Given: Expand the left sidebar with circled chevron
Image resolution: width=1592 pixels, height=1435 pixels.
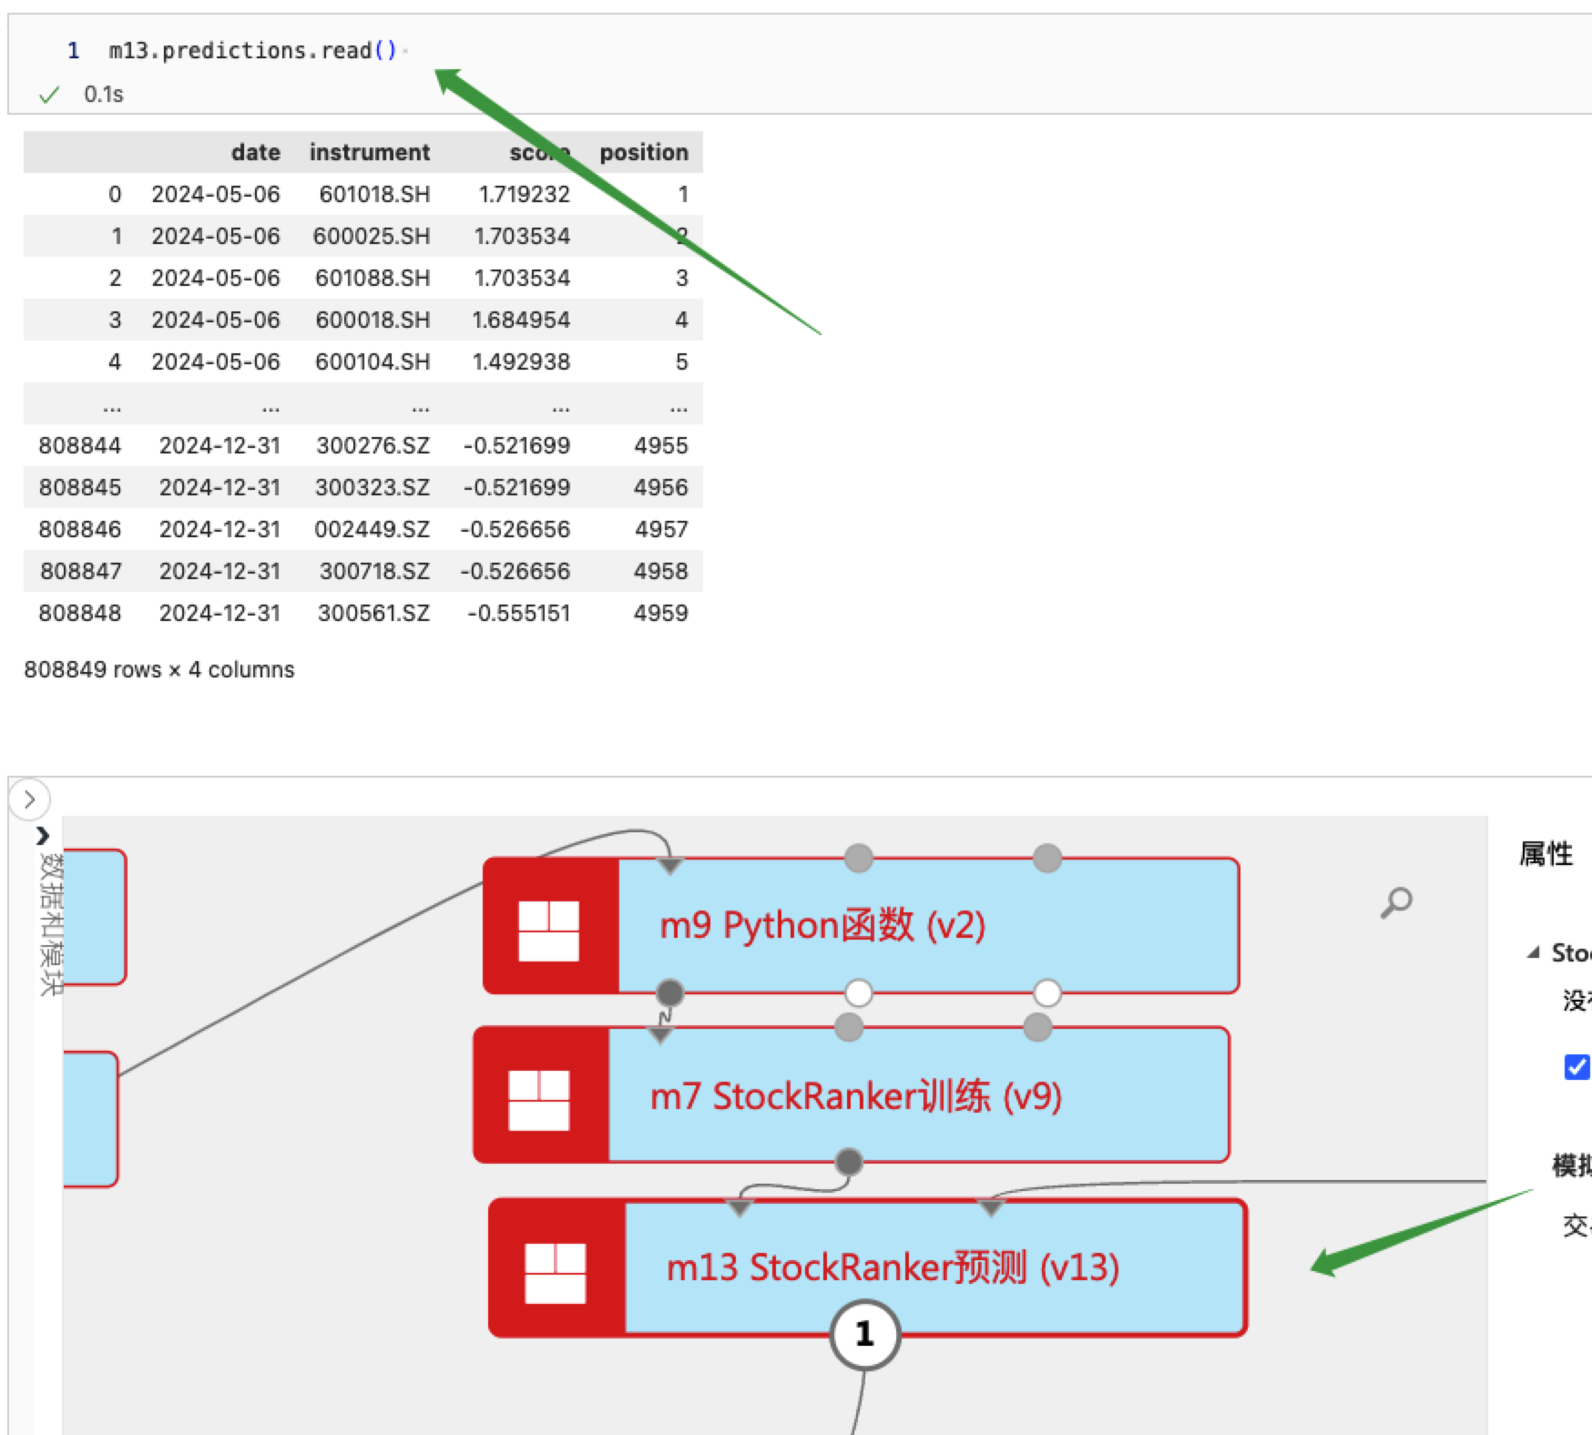Looking at the screenshot, I should click(29, 799).
